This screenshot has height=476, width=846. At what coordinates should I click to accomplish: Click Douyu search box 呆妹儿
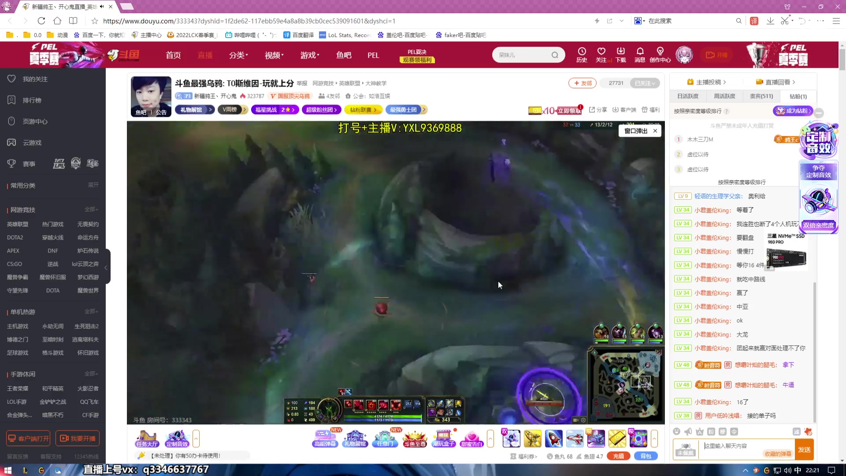(522, 55)
